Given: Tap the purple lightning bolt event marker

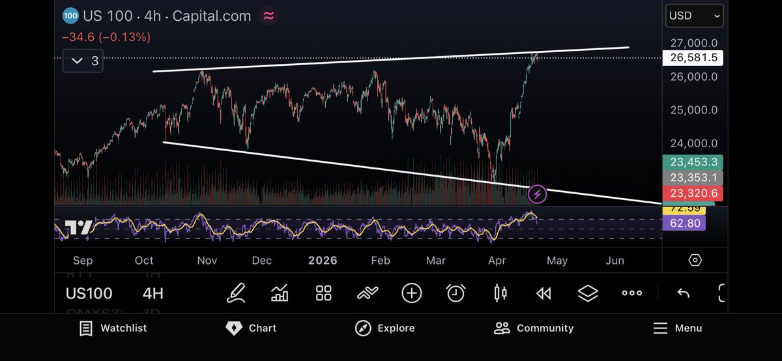Looking at the screenshot, I should (x=537, y=194).
